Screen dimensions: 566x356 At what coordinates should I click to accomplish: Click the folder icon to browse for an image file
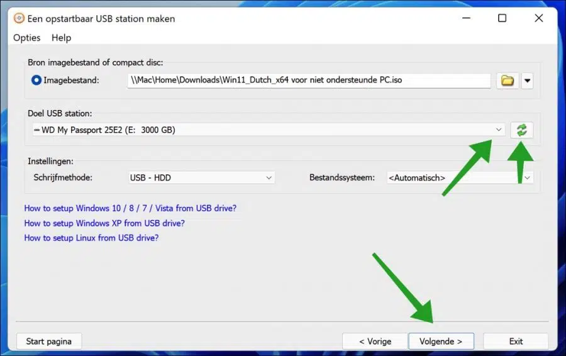[x=508, y=81]
